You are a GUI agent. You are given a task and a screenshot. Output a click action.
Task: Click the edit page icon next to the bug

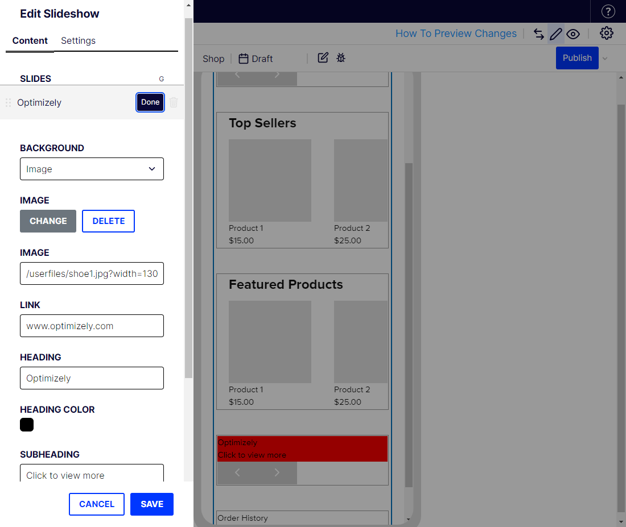323,58
